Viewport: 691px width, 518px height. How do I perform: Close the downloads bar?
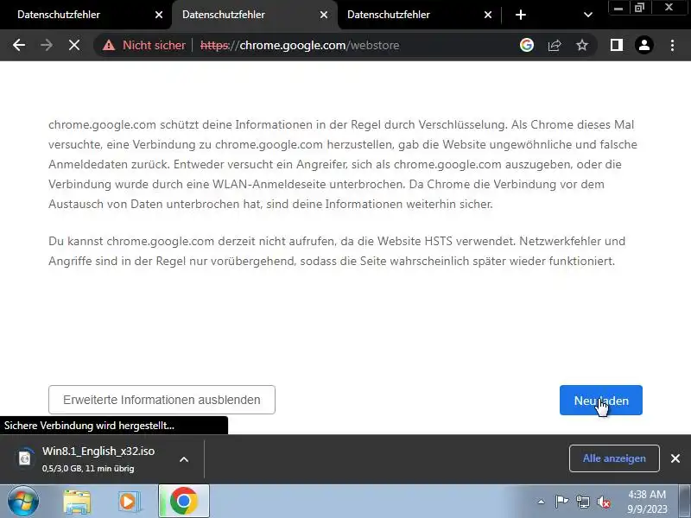point(675,458)
